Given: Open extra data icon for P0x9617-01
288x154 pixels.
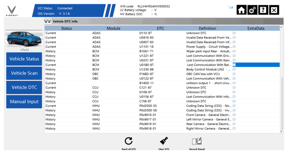Looking at the screenshot, I should 234,119.
